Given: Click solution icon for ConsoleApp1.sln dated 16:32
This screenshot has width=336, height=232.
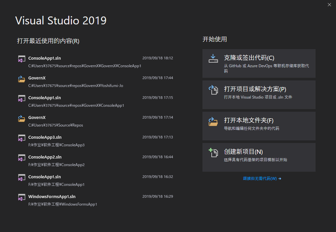Looking at the screenshot, I should pyautogui.click(x=21, y=178).
